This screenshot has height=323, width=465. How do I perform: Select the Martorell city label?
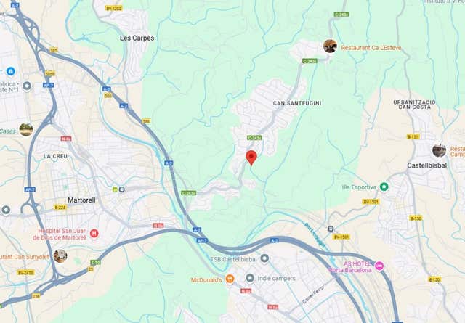tap(81, 200)
